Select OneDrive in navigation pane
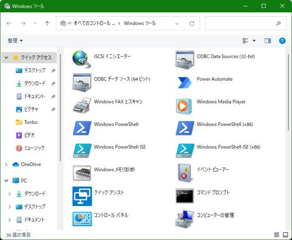 point(26,164)
